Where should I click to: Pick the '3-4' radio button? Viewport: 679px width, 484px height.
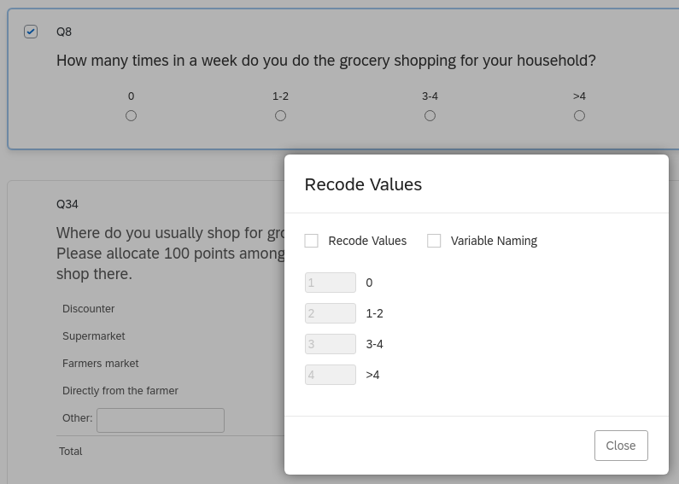(430, 116)
